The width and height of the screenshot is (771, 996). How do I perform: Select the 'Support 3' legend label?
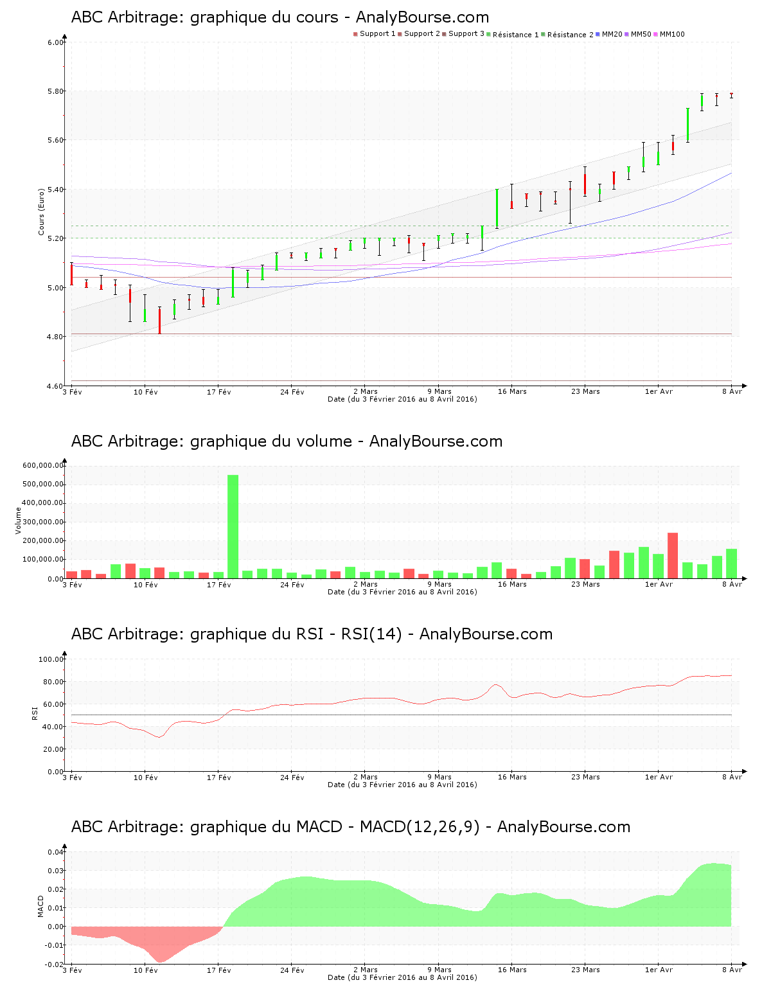click(x=466, y=34)
